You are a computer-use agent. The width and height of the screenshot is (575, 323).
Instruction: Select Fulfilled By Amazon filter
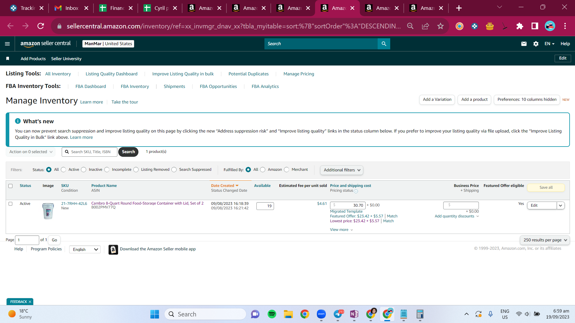point(263,170)
